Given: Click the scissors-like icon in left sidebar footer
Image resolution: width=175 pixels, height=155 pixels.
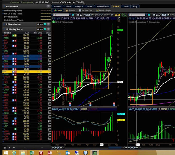Looking at the screenshot, I should tap(14, 148).
